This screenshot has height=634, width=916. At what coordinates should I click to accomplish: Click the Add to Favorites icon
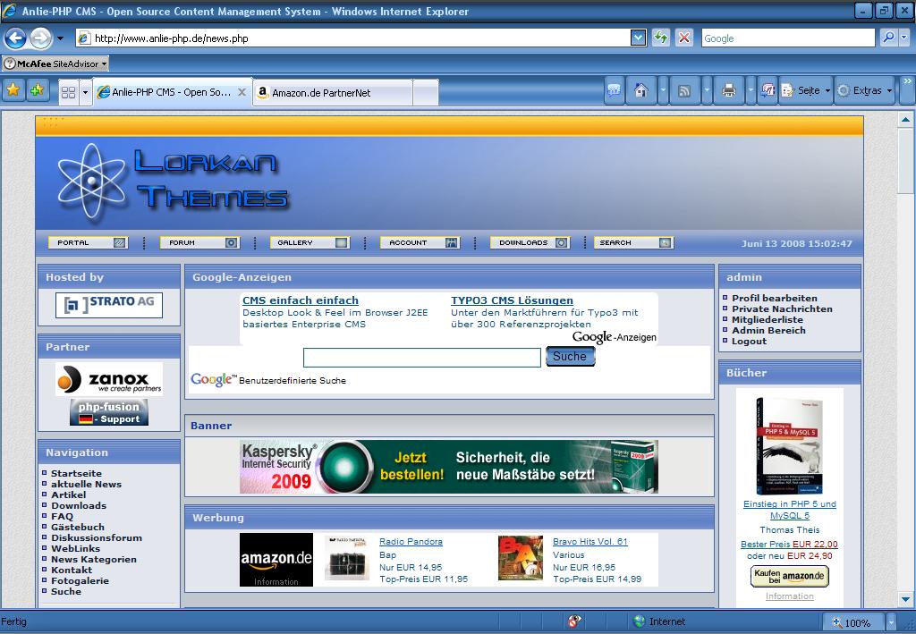[x=37, y=90]
